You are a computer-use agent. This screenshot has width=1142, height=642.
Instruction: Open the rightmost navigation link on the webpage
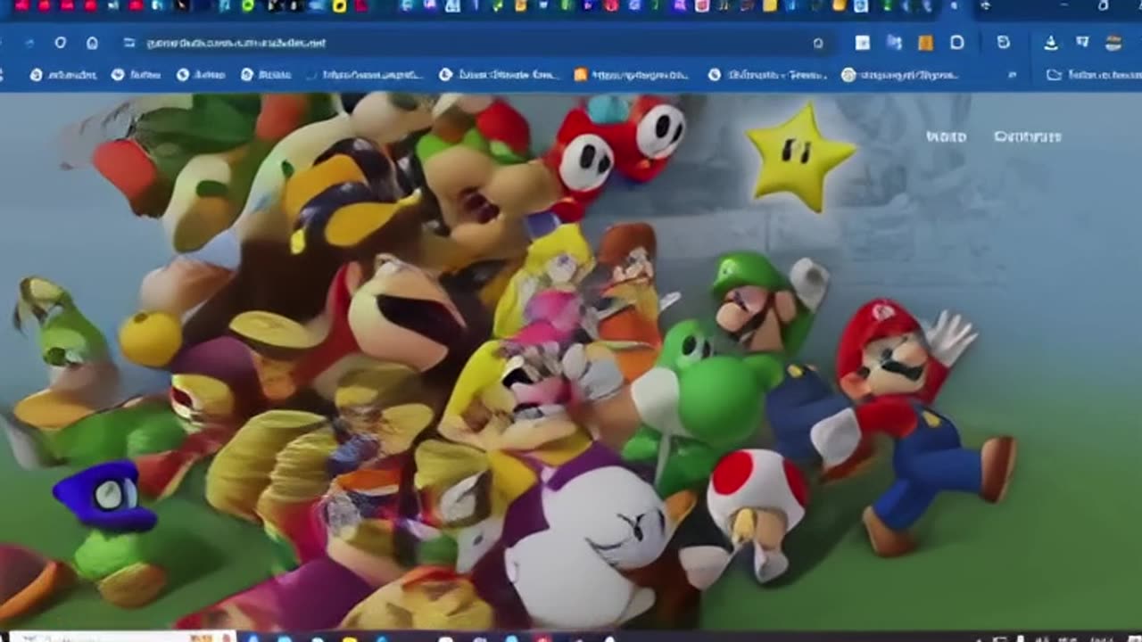(1027, 136)
